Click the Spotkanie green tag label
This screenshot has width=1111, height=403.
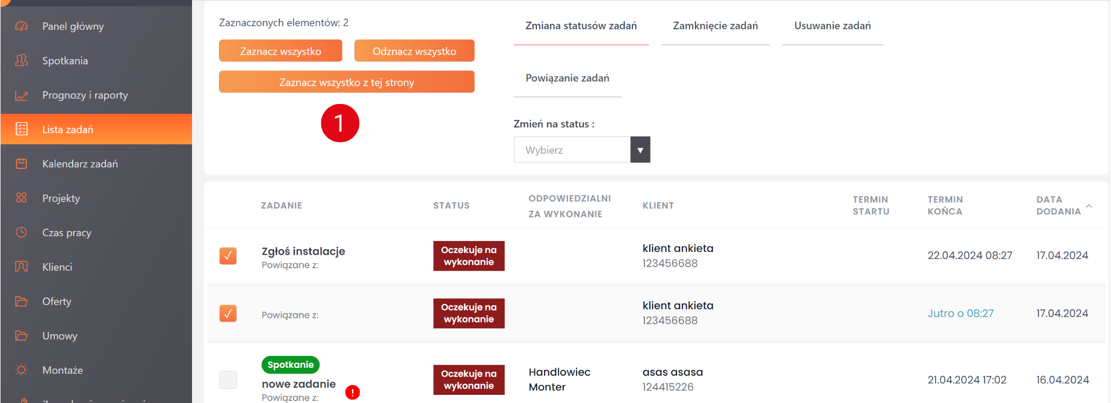pyautogui.click(x=290, y=365)
